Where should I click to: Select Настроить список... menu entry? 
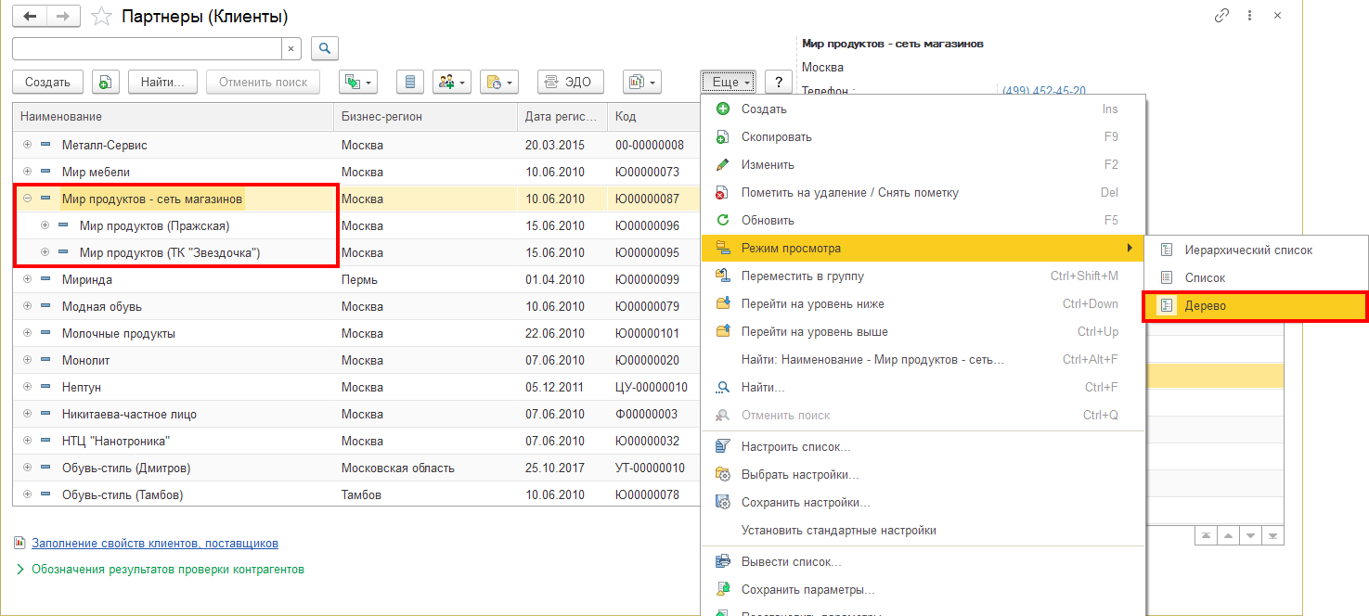click(795, 447)
